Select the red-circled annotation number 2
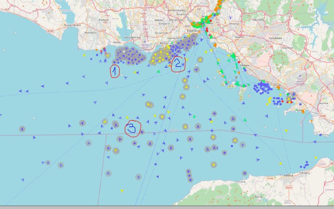 pos(178,64)
